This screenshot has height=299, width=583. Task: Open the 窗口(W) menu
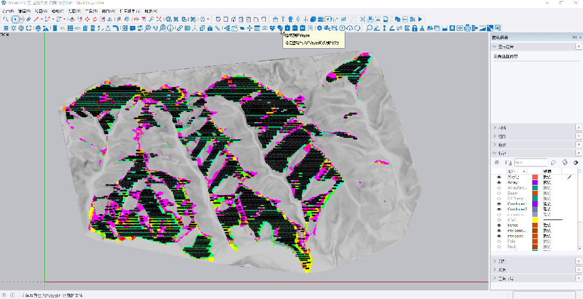[x=108, y=11]
